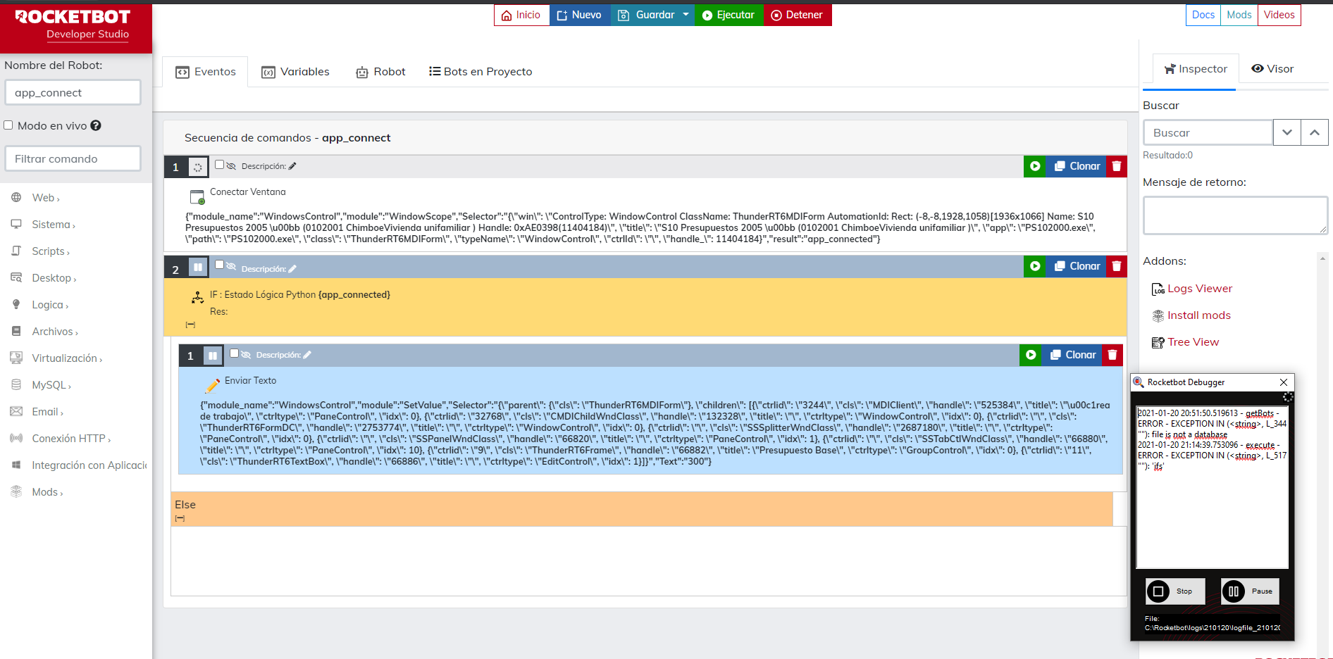
Task: Open the Visor tab
Action: point(1272,69)
